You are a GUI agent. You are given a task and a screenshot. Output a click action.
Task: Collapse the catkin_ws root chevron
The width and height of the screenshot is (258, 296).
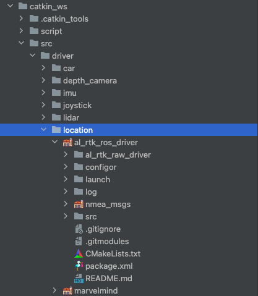pos(10,6)
